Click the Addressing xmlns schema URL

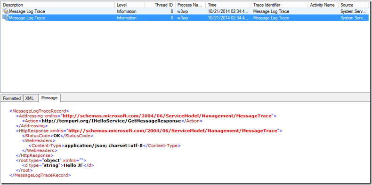[167, 116]
